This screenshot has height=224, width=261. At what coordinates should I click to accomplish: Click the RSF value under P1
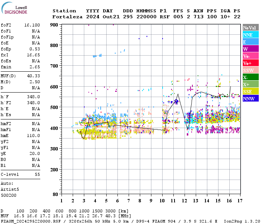(165, 17)
